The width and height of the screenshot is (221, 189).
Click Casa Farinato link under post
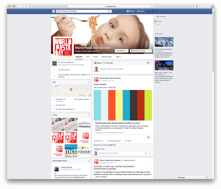(x=103, y=145)
